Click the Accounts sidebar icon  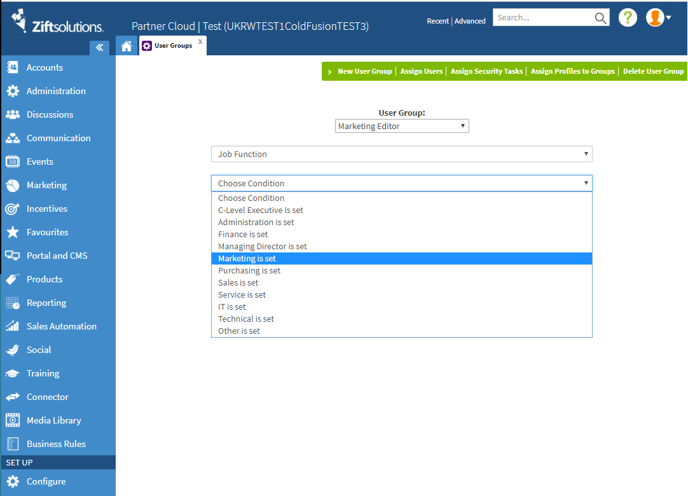click(x=13, y=67)
